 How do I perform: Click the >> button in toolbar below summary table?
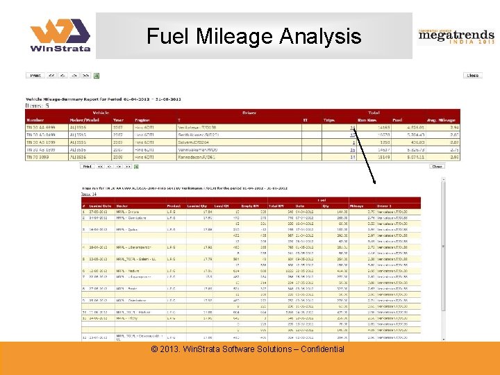[128, 167]
